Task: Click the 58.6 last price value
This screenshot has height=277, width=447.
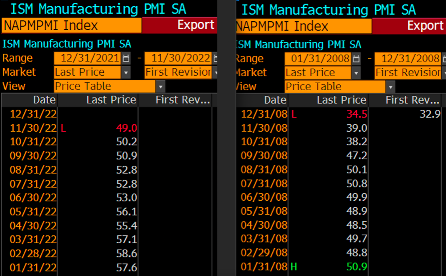Action: coord(127,254)
